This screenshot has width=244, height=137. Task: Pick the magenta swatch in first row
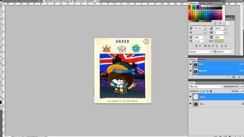point(200,6)
